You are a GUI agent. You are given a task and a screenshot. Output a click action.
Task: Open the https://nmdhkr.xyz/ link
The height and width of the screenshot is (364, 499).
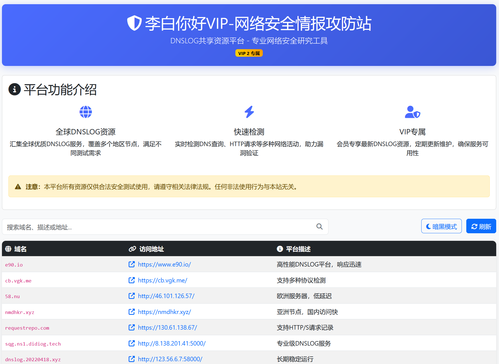tap(164, 312)
